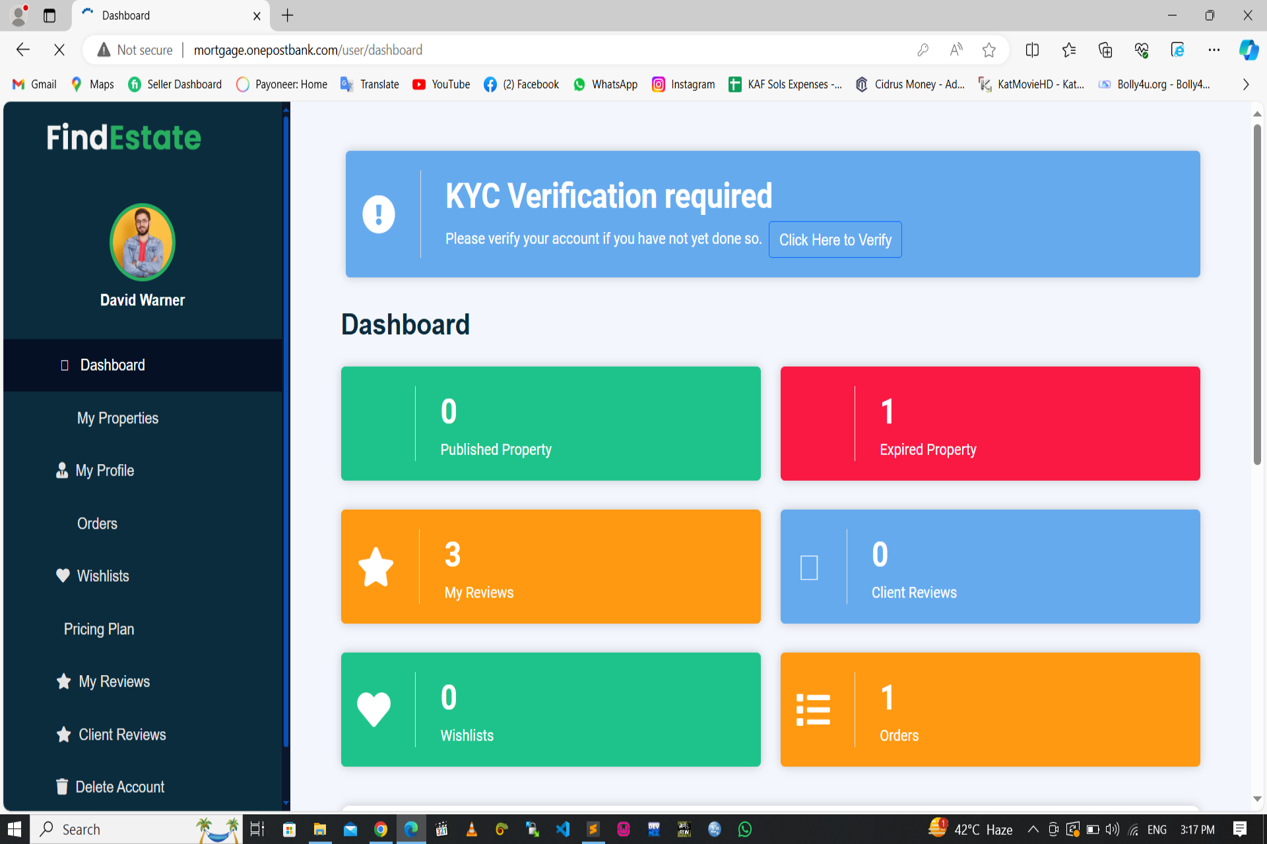
Task: Toggle the split screen browser view
Action: (1032, 50)
